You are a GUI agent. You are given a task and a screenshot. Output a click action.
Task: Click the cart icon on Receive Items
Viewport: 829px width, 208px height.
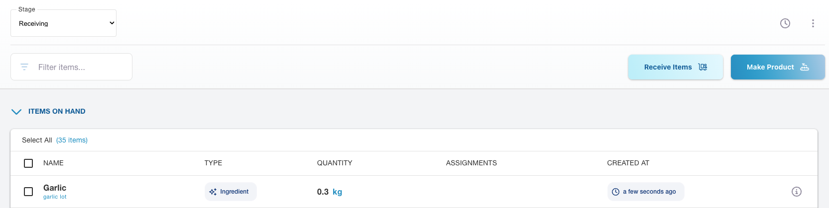[703, 67]
